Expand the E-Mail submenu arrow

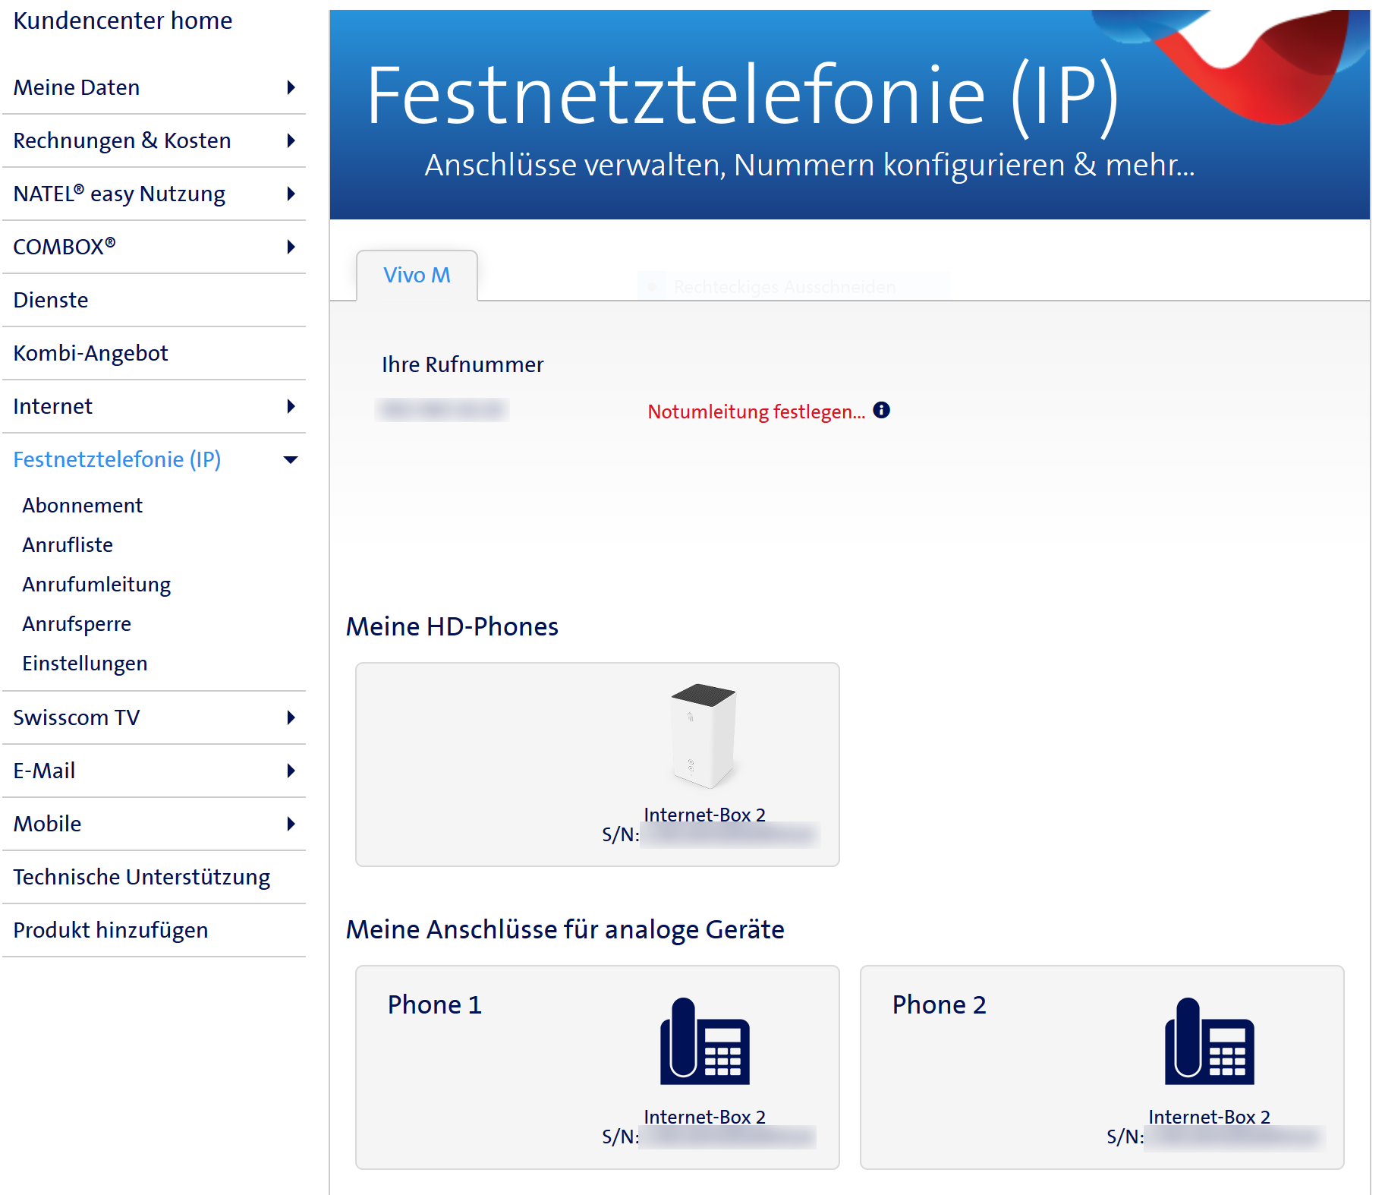coord(291,771)
